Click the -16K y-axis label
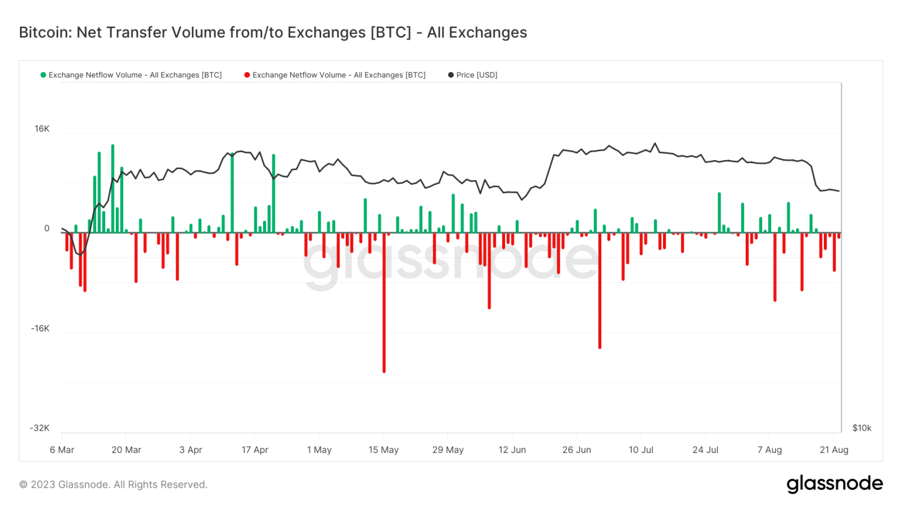 [40, 329]
